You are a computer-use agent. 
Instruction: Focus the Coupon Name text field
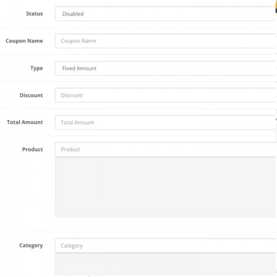point(166,41)
